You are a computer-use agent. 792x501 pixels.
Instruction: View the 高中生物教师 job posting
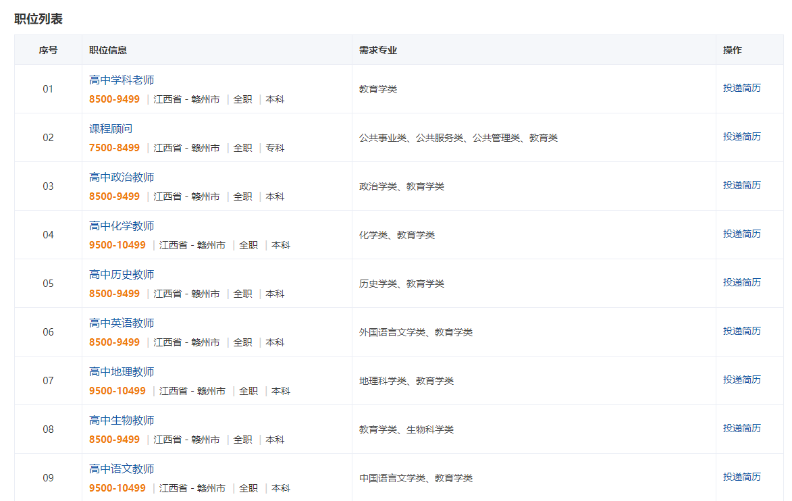(122, 421)
